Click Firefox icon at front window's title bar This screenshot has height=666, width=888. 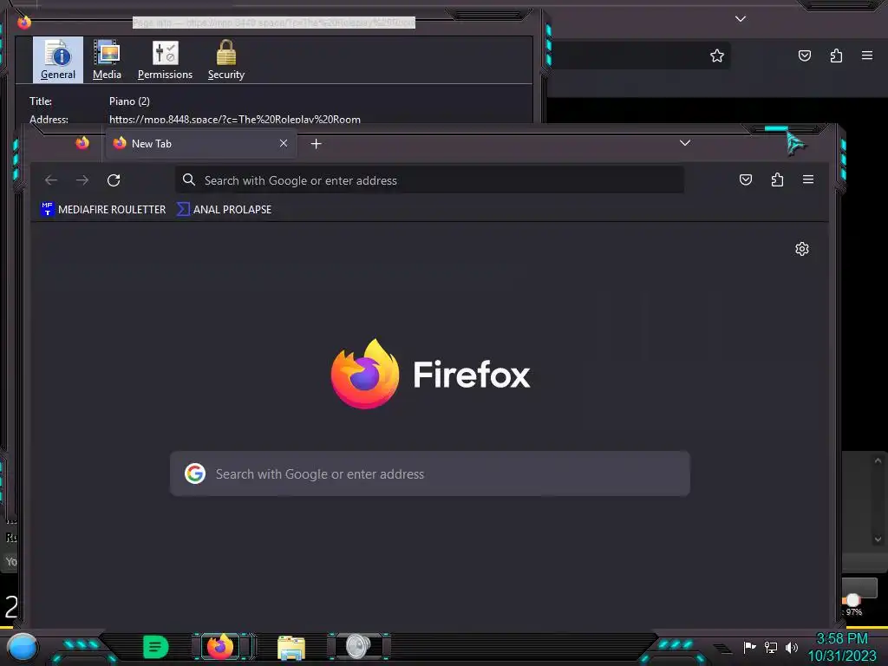(82, 143)
